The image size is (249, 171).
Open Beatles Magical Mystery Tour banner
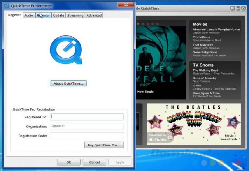(194, 124)
